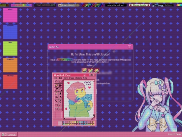The width and height of the screenshot is (182, 137).
Task: Open the Help menu in Paint
Action: (85, 78)
